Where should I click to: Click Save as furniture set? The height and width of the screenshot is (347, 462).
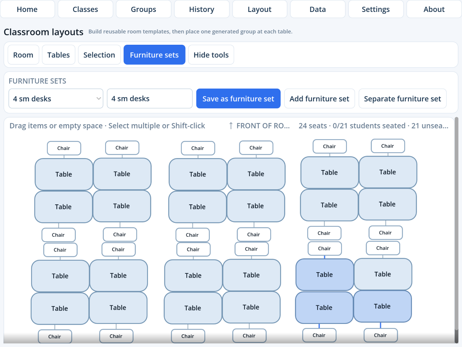[x=238, y=99]
